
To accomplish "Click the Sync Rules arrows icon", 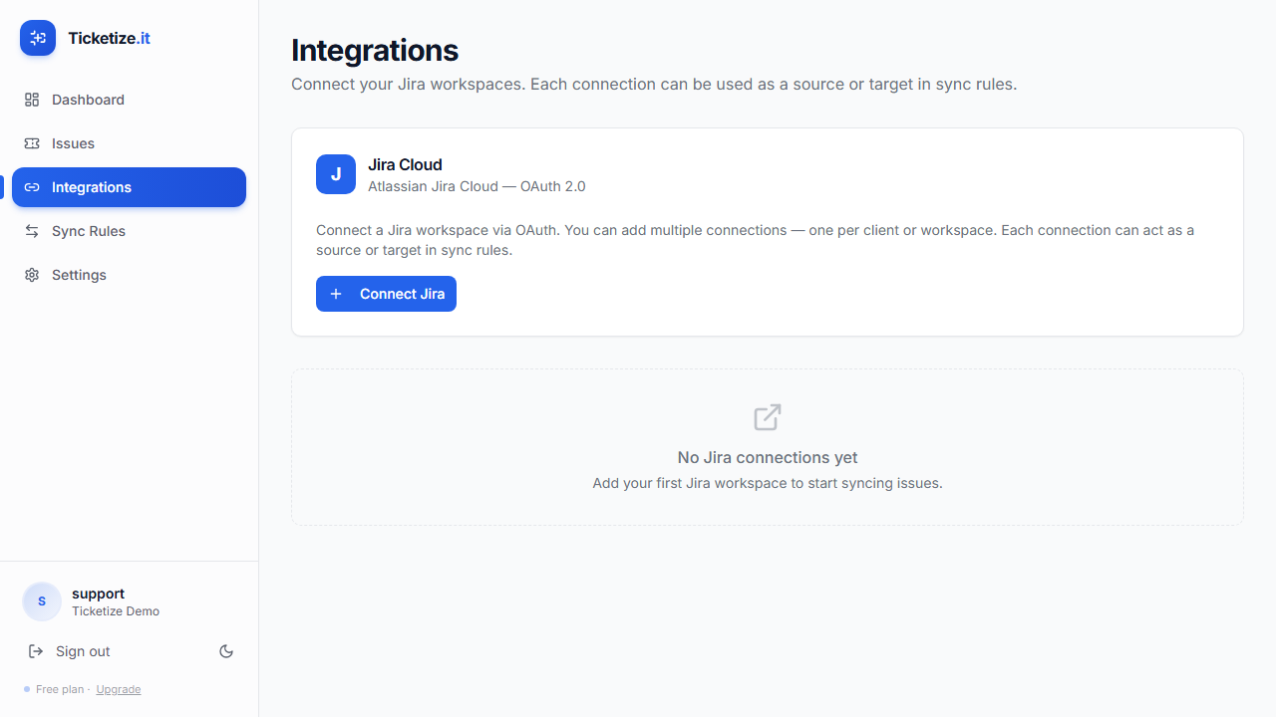I will [x=32, y=231].
